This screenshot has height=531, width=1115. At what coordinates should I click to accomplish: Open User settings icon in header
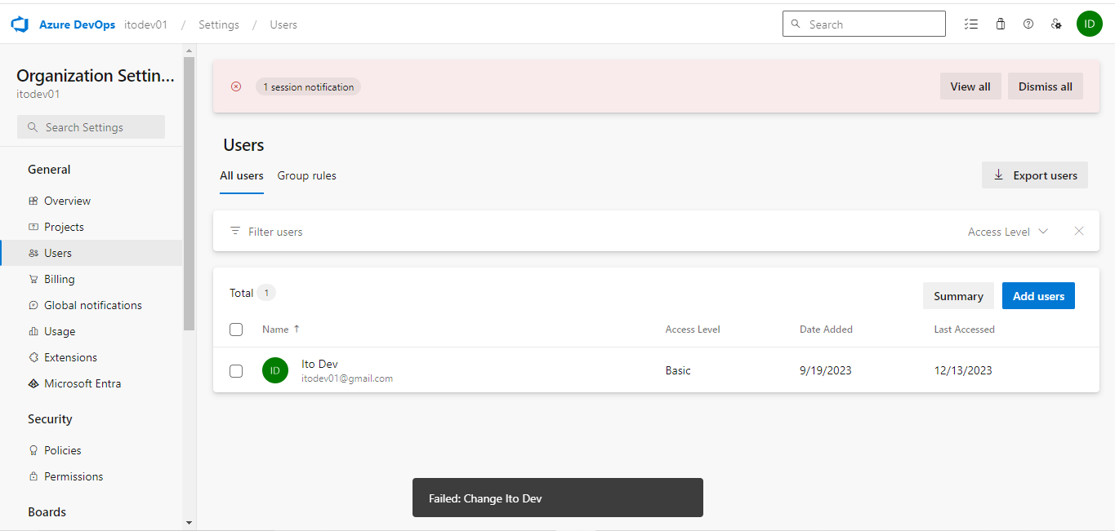point(1056,24)
